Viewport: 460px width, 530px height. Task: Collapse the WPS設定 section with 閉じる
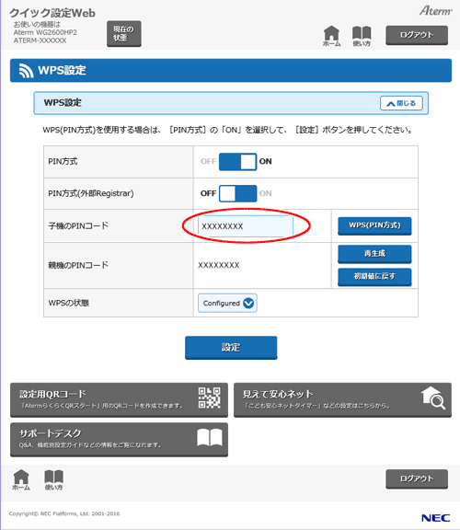coord(401,103)
